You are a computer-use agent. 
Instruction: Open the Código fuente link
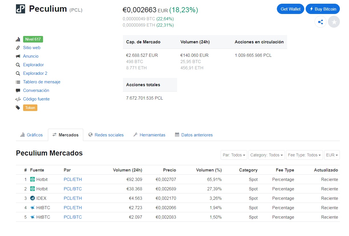(36, 99)
